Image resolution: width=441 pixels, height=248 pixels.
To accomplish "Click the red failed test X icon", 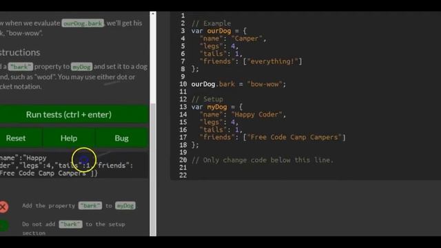I will [3, 207].
